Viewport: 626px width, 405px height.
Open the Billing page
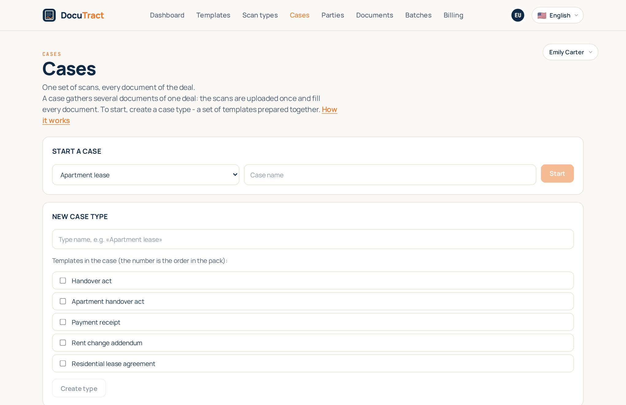[453, 15]
